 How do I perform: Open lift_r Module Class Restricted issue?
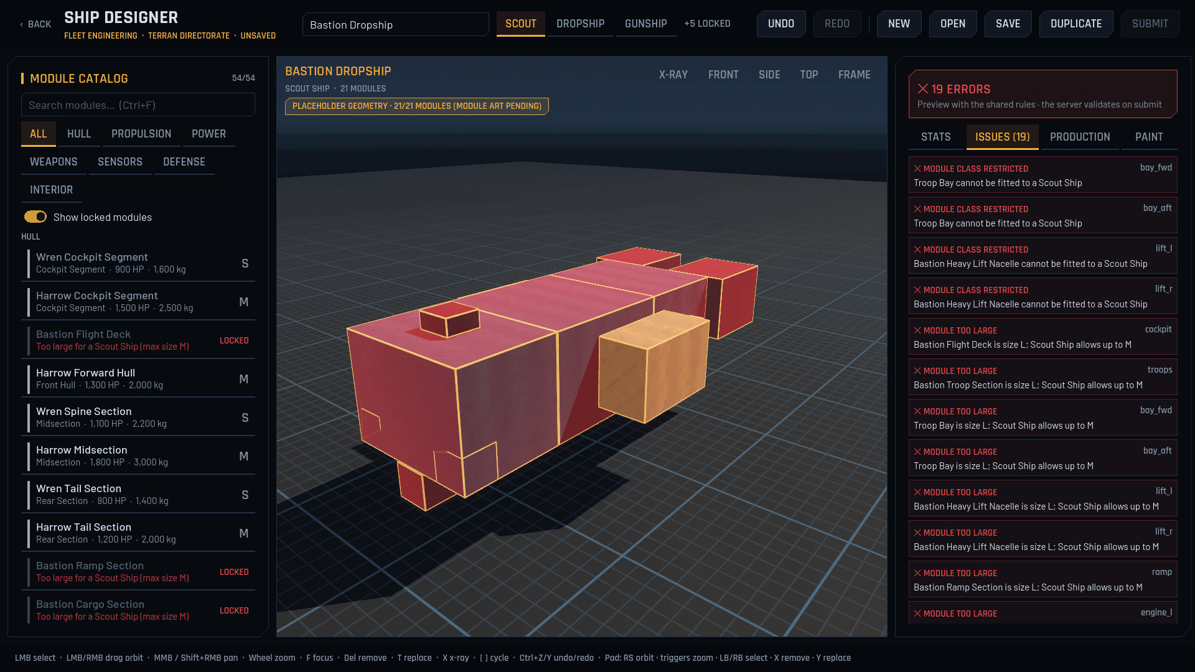coord(1043,296)
